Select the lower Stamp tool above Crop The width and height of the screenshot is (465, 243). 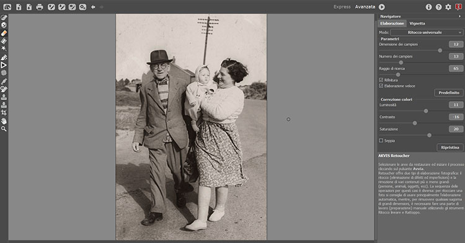tap(4, 105)
